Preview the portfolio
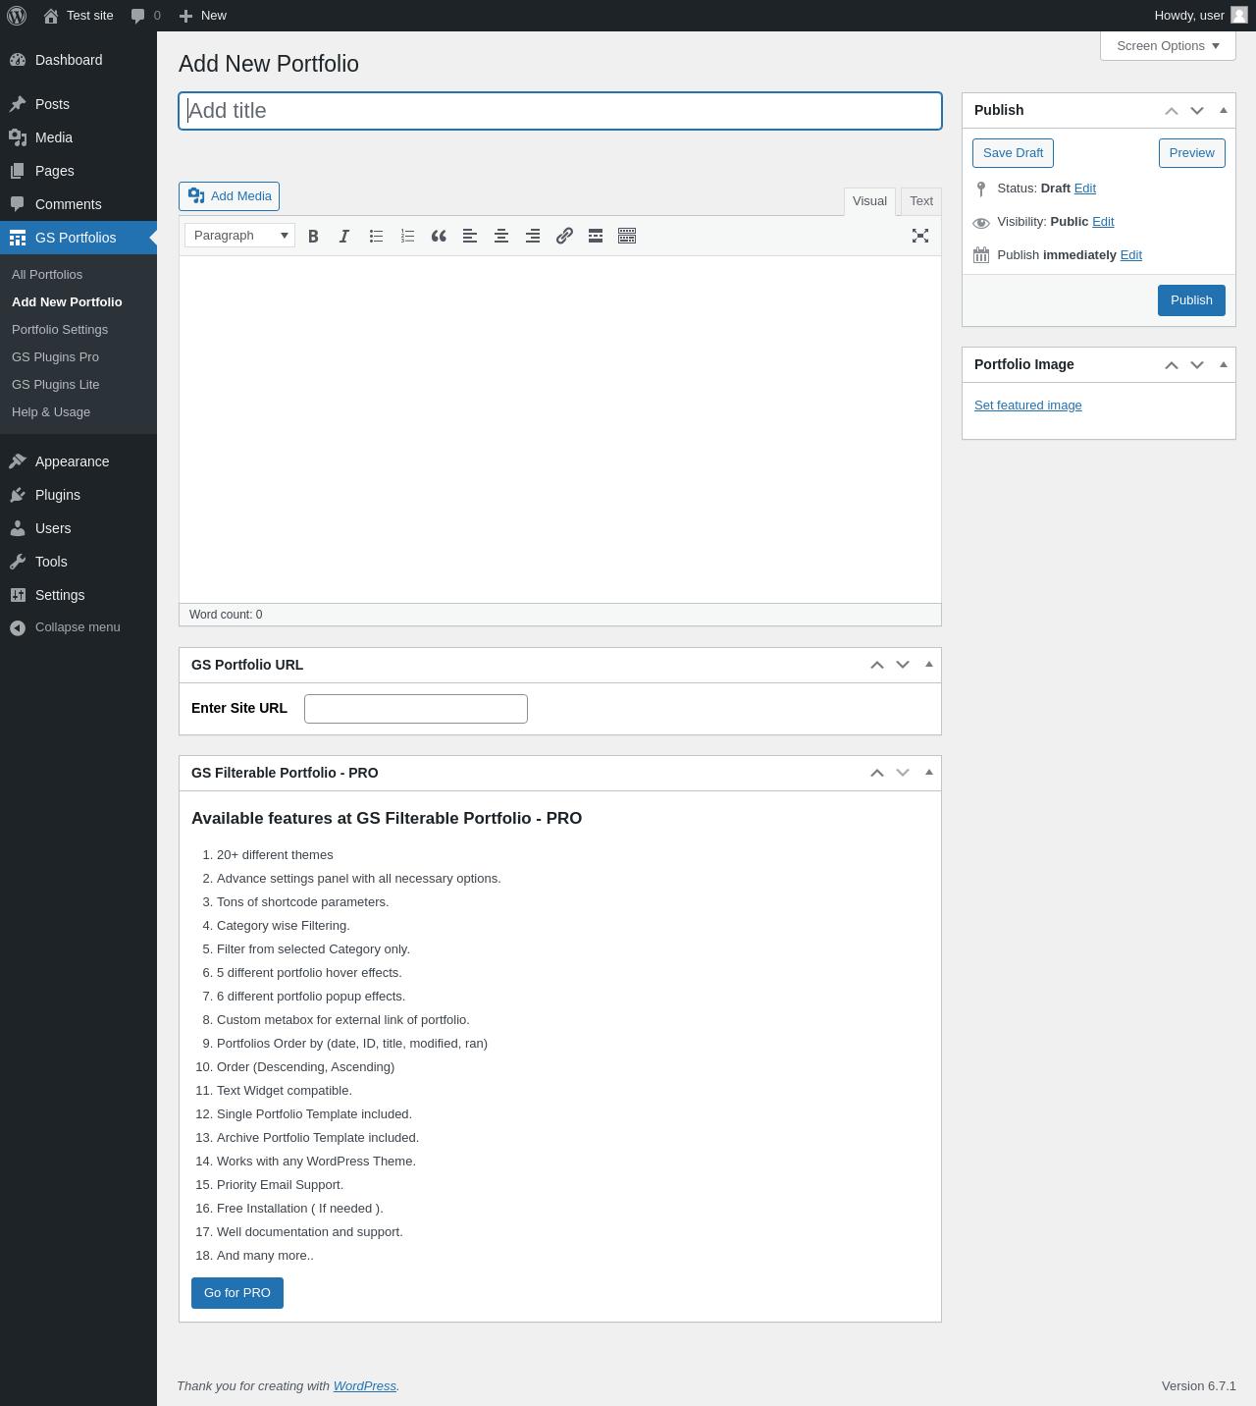The width and height of the screenshot is (1256, 1406). pos(1192,153)
